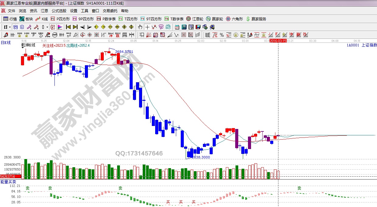
Task: Open the 交易委托 menu
Action: click(x=110, y=11)
